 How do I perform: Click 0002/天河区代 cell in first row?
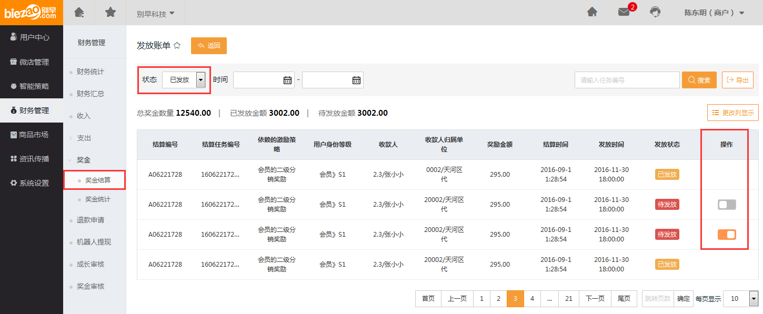click(444, 174)
